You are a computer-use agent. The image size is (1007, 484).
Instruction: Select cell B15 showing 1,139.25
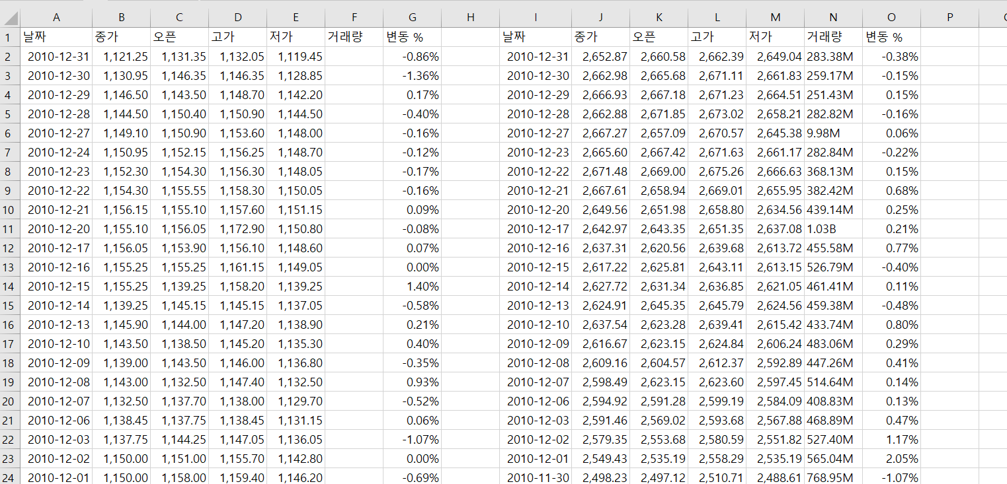point(122,305)
